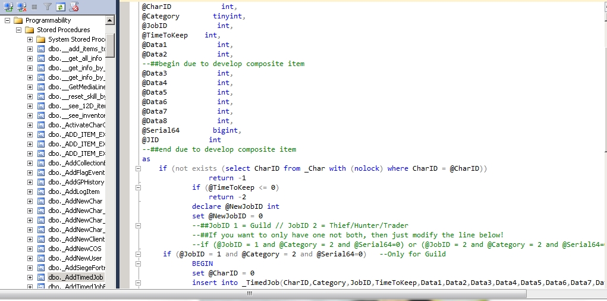Click the procedure icon of dbo._AddSiegeFortr
Viewport: 607px width, 301px height.
tap(40, 268)
